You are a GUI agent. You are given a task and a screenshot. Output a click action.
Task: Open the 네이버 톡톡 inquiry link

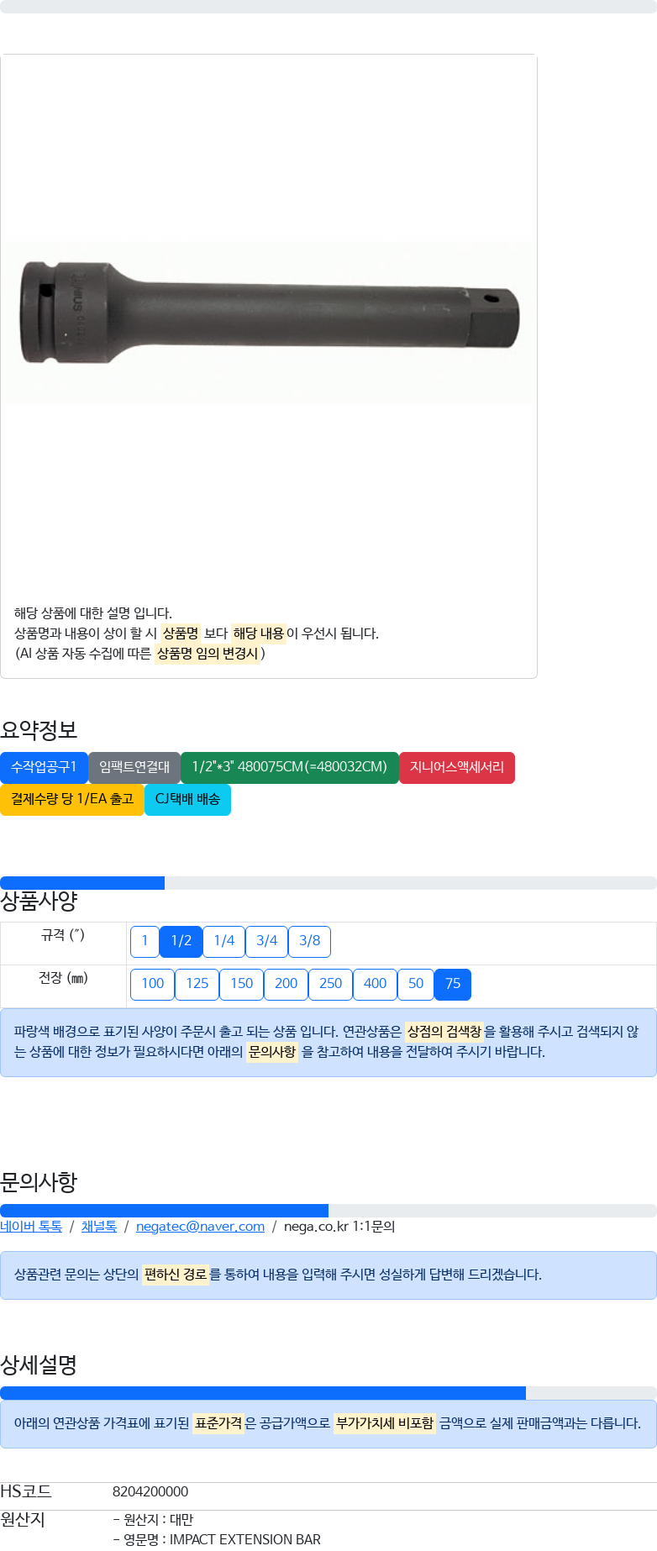click(31, 1227)
